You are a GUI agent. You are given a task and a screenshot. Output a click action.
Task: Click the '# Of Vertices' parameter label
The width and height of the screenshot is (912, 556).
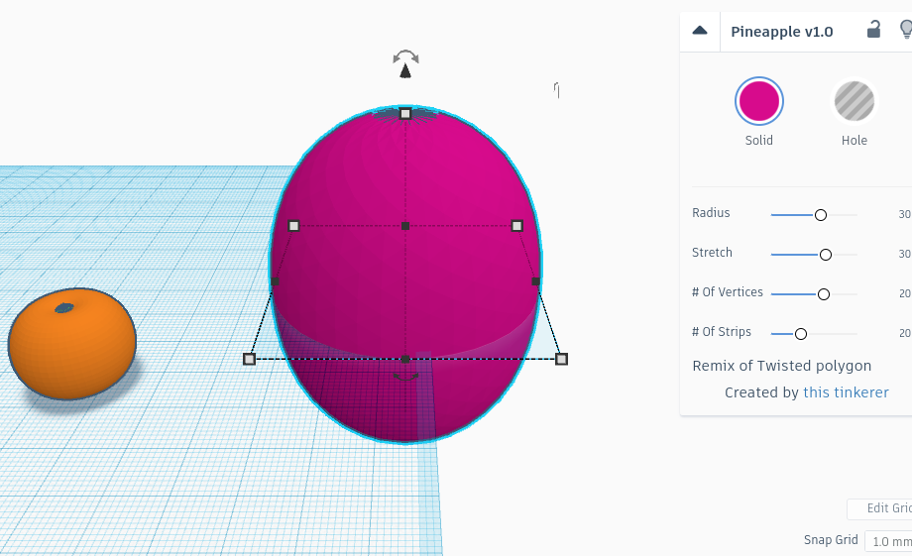727,292
